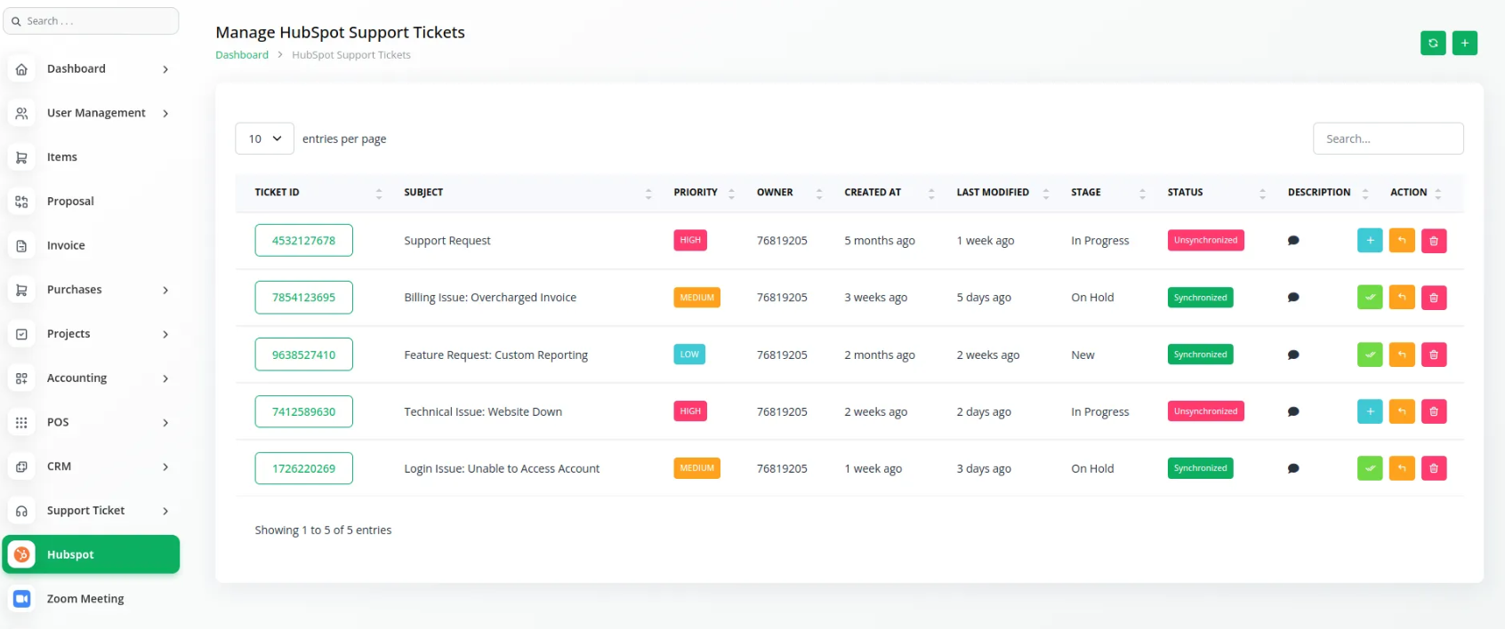Viewport: 1505px width, 629px height.
Task: Open ticket ID 7412589630 button
Action: tap(303, 411)
